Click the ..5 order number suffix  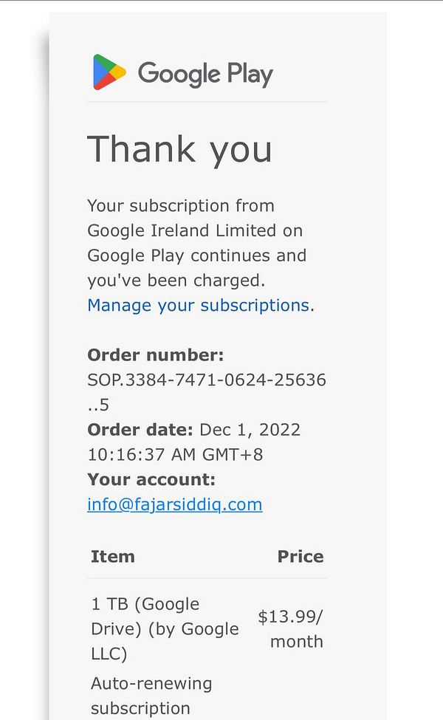(98, 405)
